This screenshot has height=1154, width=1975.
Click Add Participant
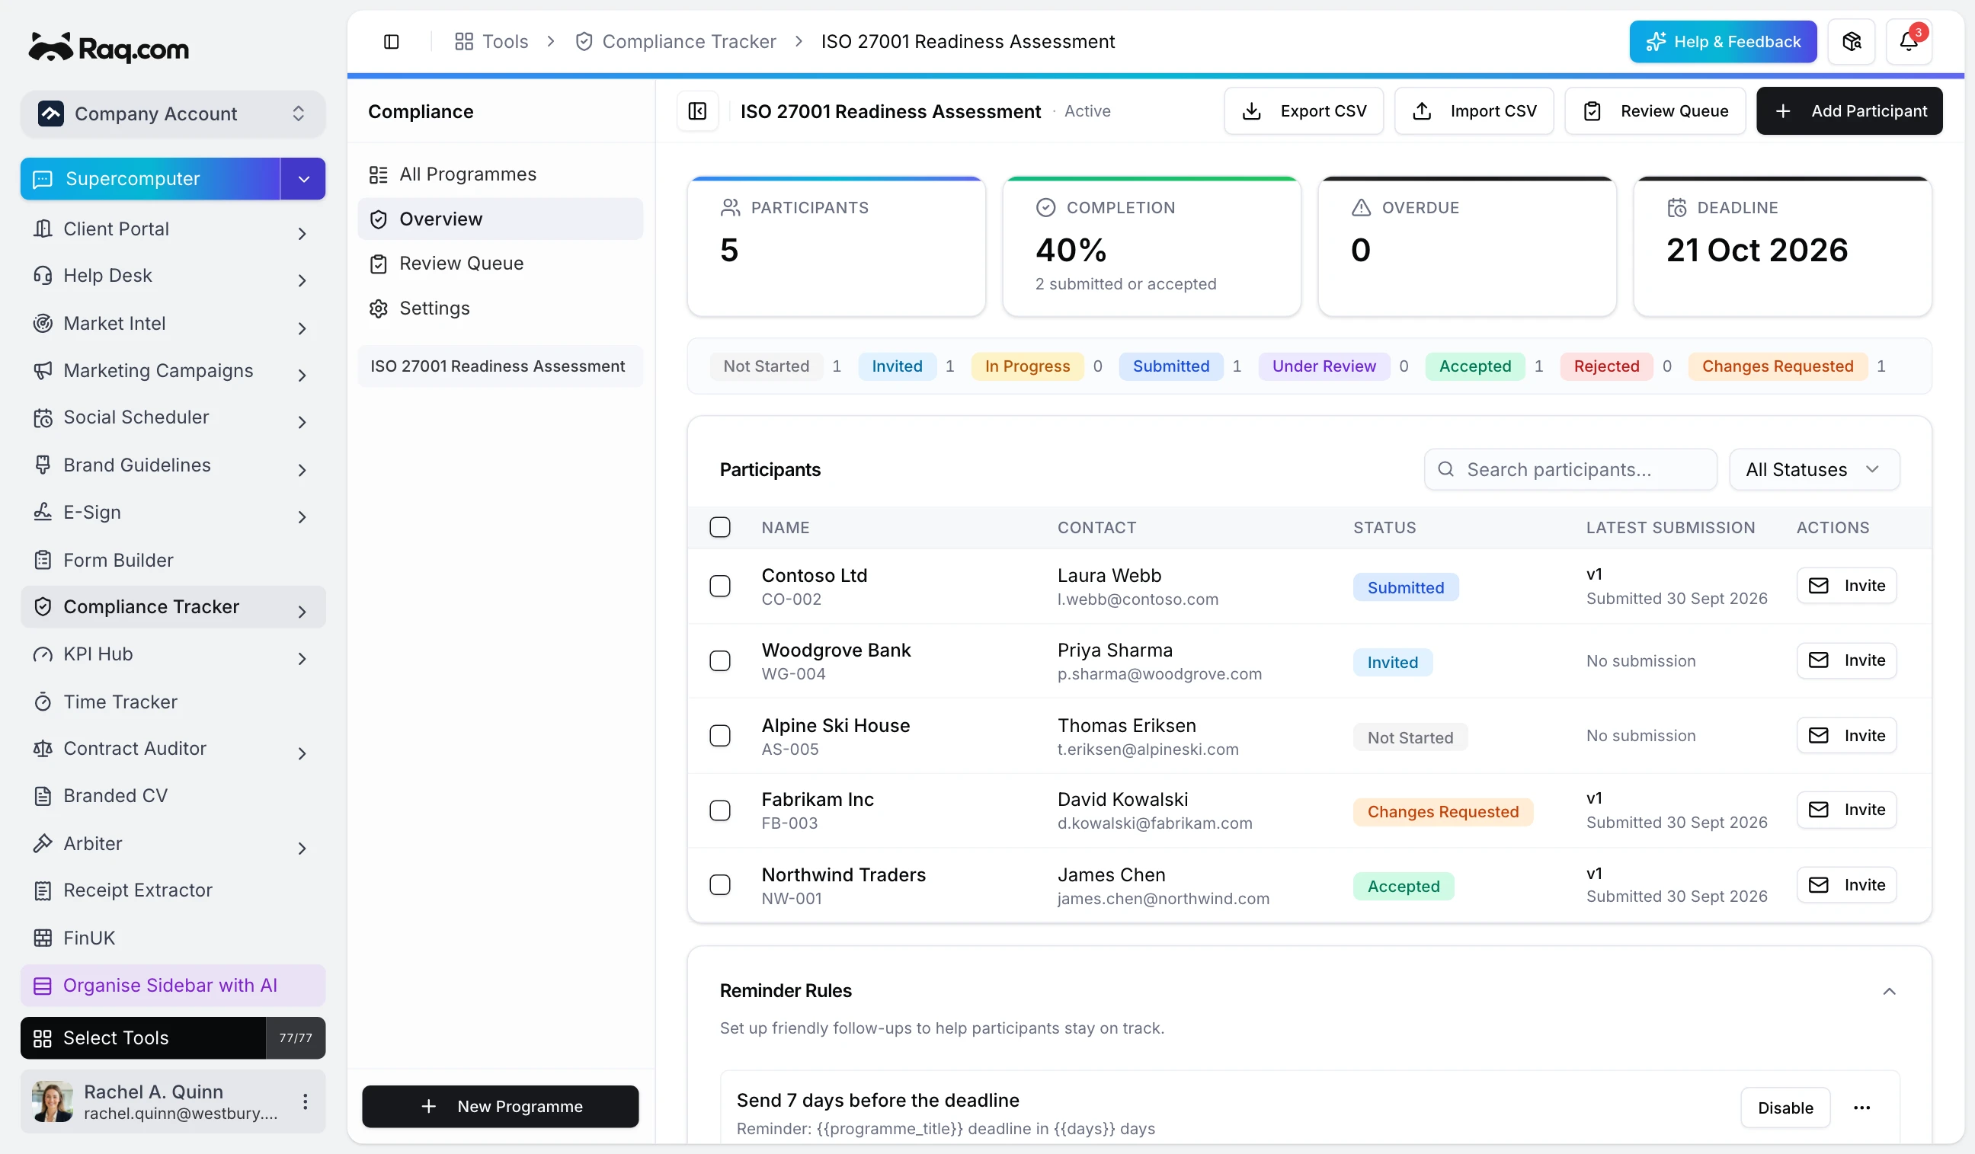[x=1849, y=111]
